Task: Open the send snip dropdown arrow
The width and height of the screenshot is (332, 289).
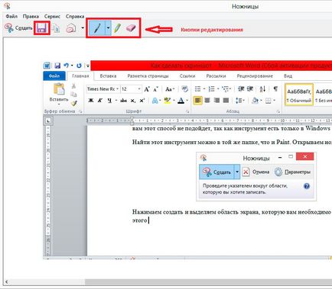Action: click(83, 27)
